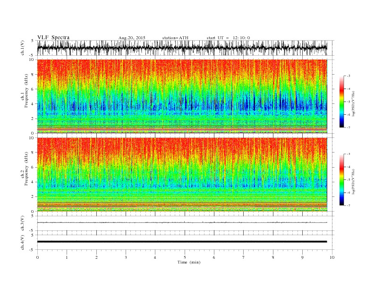Click the "2" kHz tick of ch.2 spectrogram
The image size is (374, 289).
tap(33, 197)
